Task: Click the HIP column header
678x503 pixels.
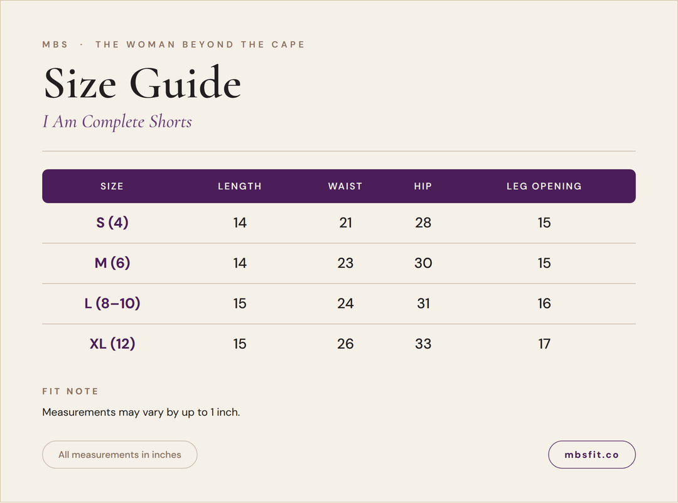Action: 423,186
